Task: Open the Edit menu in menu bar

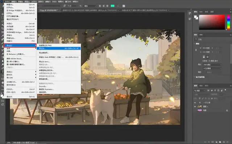Action: tap(14, 1)
